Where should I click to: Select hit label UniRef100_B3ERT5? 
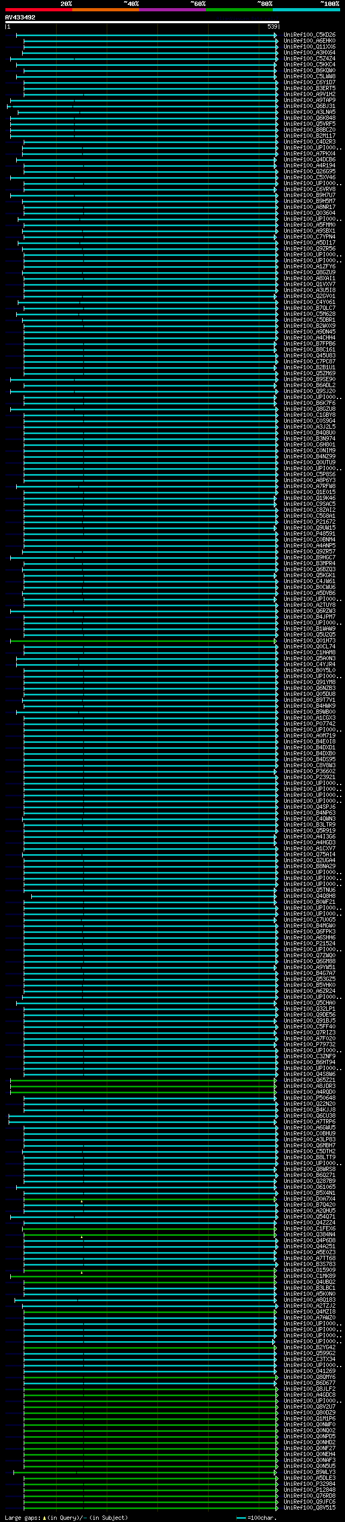coord(309,88)
